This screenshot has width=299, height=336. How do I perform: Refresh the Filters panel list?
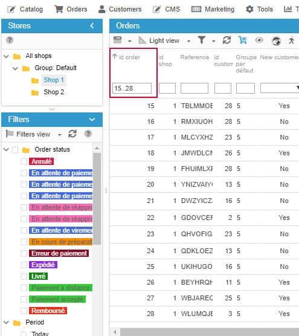[72, 134]
